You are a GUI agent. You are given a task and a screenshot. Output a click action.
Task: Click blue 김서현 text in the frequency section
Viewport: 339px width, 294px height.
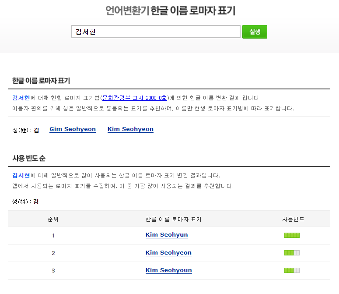(21, 175)
